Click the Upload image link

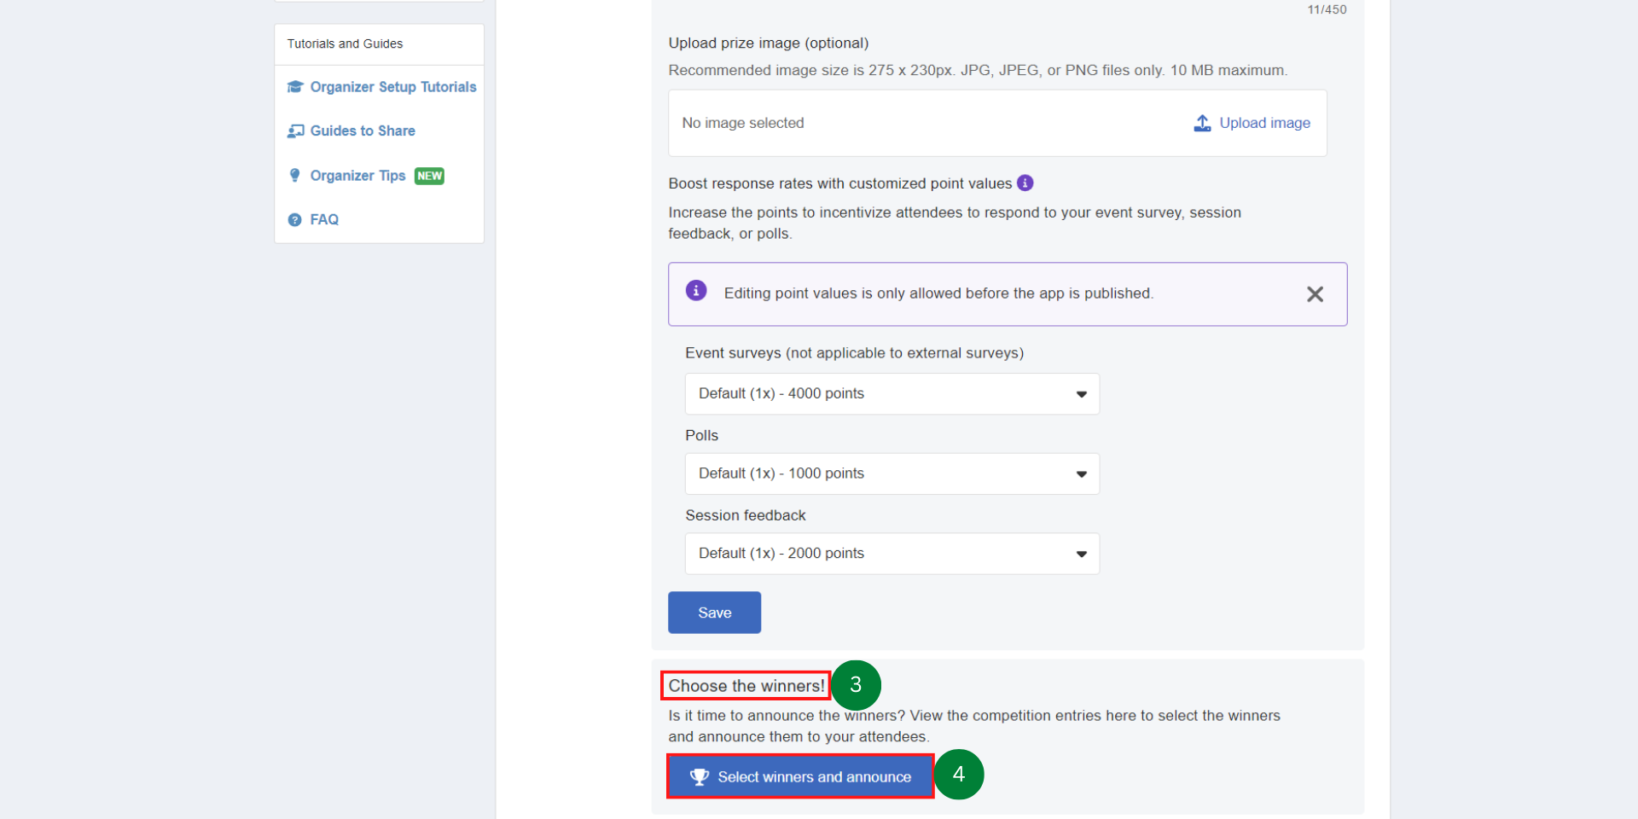click(x=1264, y=123)
